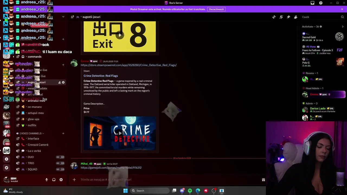
Task: Play the Exit 8 video
Action: [120, 35]
